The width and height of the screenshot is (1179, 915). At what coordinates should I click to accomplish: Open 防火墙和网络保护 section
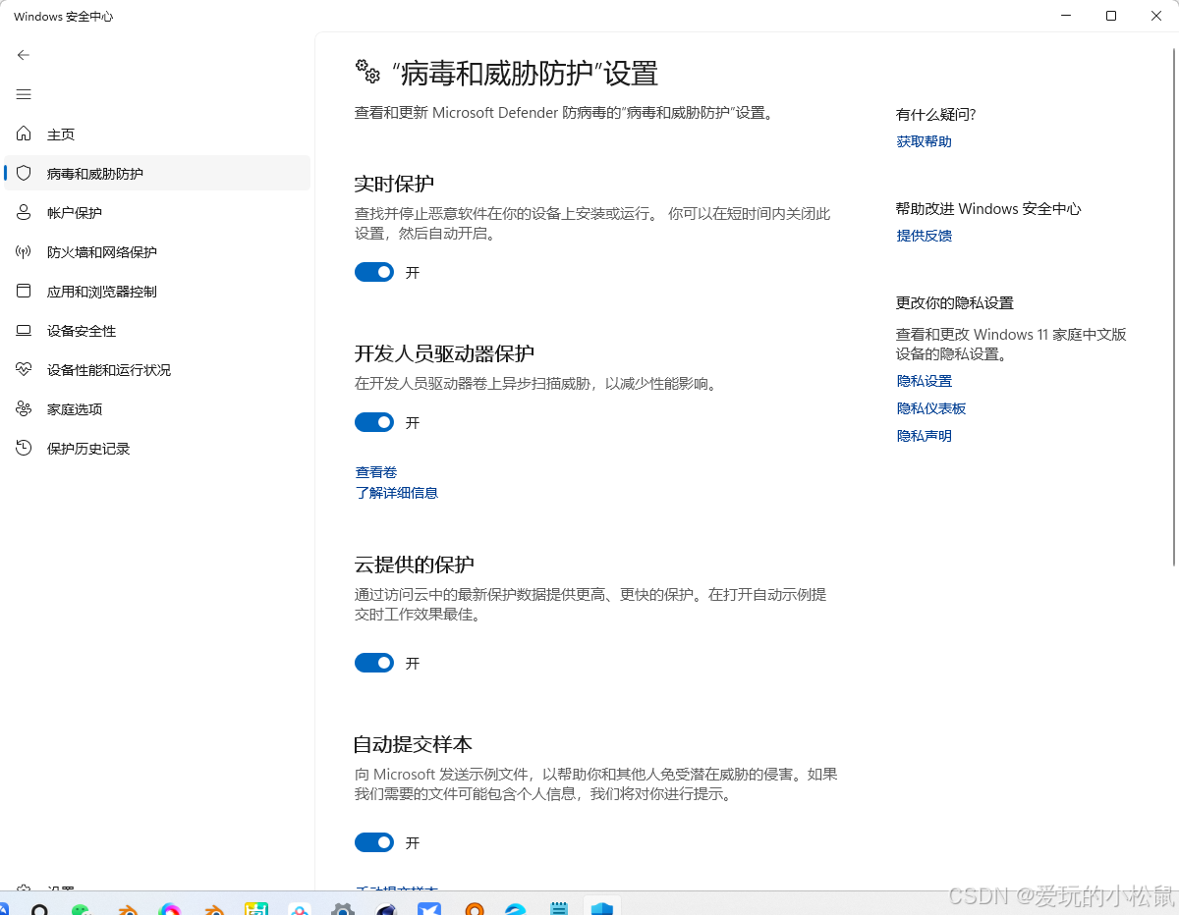coord(157,252)
